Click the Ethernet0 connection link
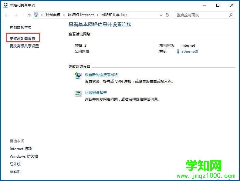This screenshot has height=181, width=240. (190, 52)
